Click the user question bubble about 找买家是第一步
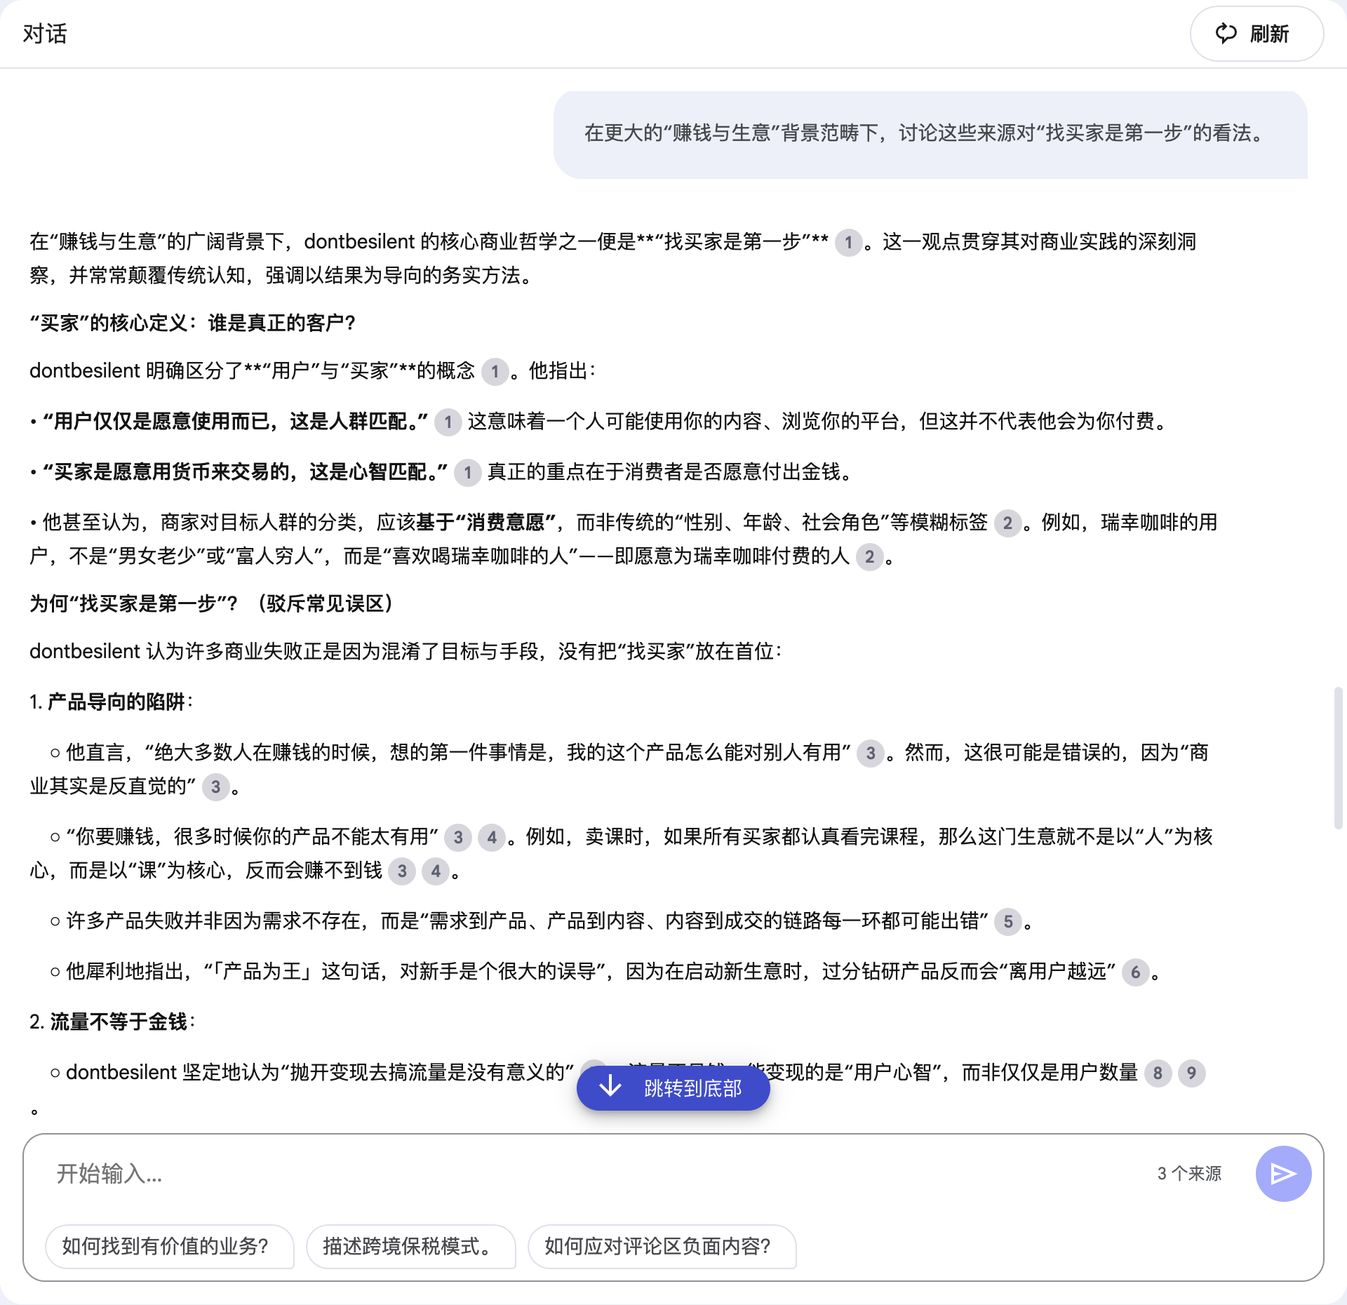1347x1305 pixels. click(930, 134)
